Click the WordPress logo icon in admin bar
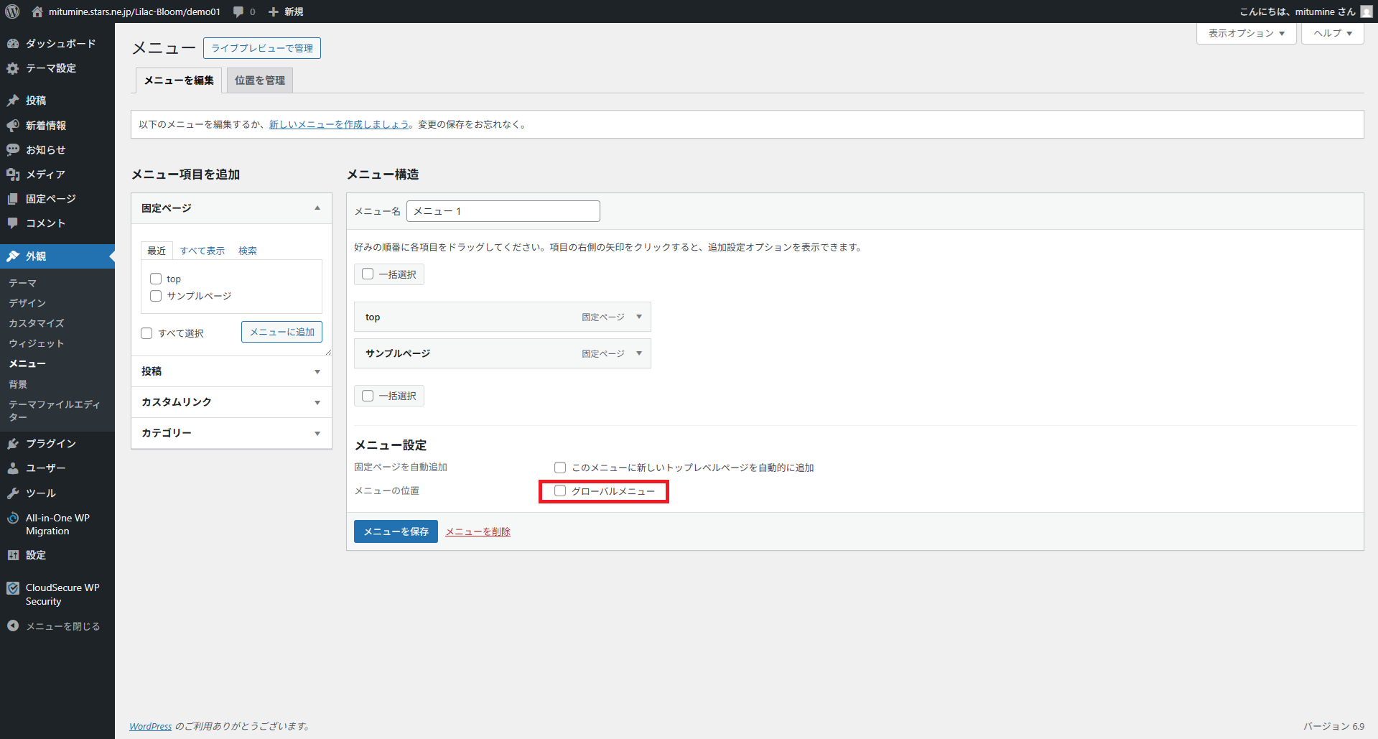Screen dimensions: 1378x739 (x=12, y=11)
